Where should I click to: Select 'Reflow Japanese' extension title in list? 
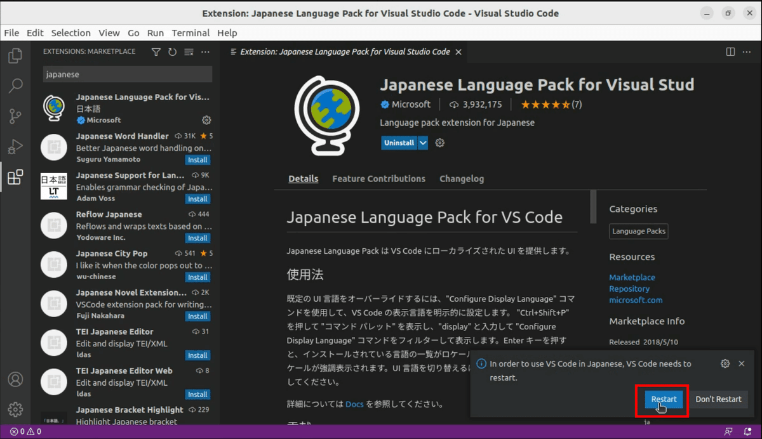pos(109,214)
